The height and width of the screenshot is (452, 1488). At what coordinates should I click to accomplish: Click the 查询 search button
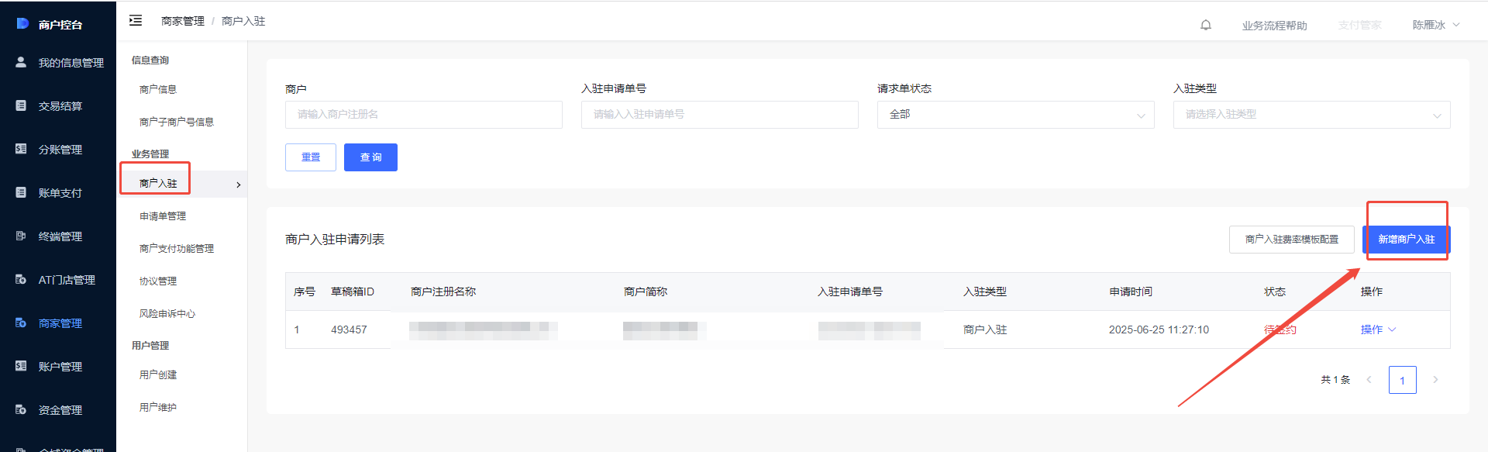tap(370, 157)
